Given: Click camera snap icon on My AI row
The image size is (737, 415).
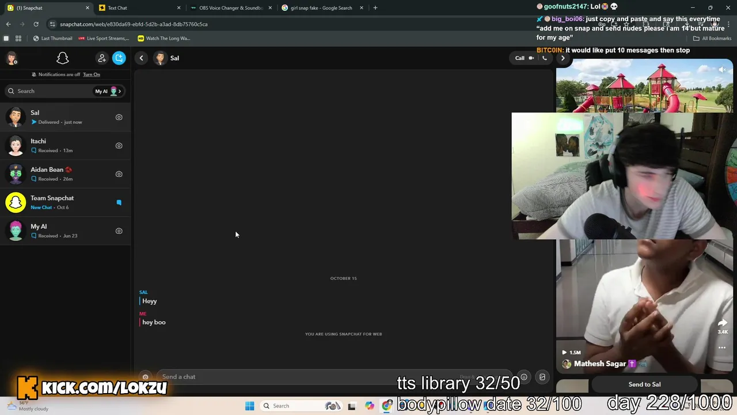Looking at the screenshot, I should click(119, 231).
